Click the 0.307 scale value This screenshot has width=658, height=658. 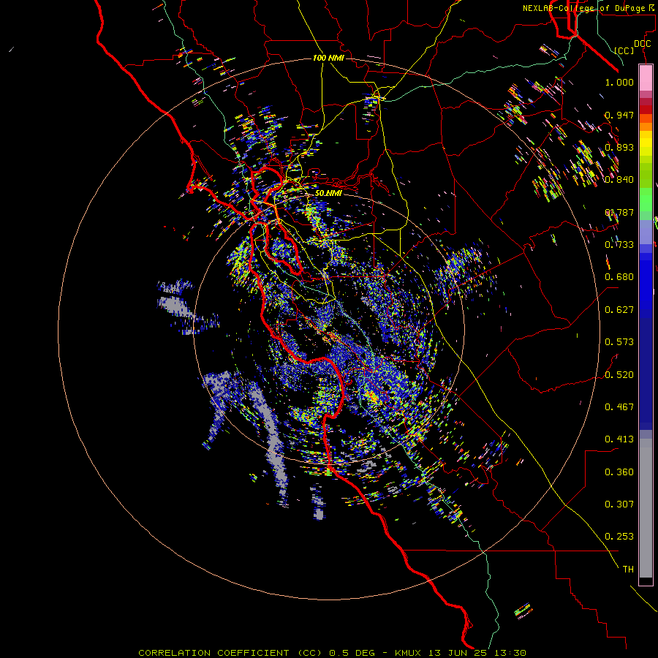tap(619, 504)
